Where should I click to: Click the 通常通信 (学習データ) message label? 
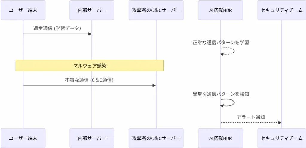click(57, 28)
